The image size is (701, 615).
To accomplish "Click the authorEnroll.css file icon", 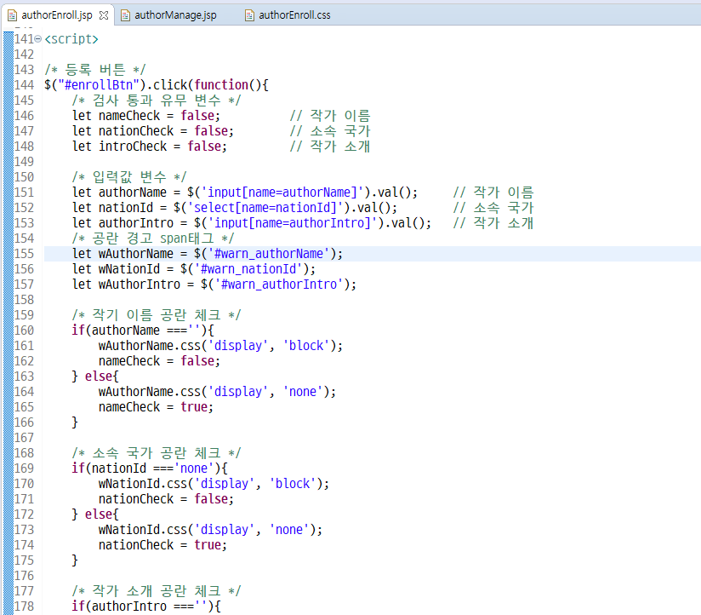I will coord(249,15).
